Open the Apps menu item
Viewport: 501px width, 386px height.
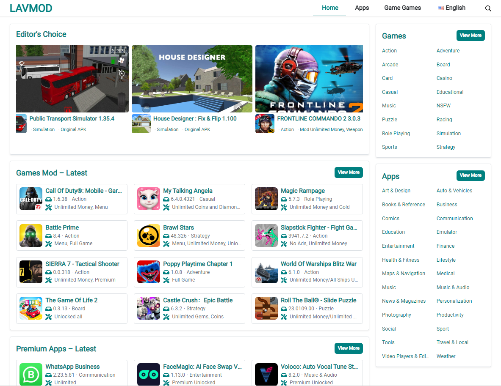coord(362,8)
